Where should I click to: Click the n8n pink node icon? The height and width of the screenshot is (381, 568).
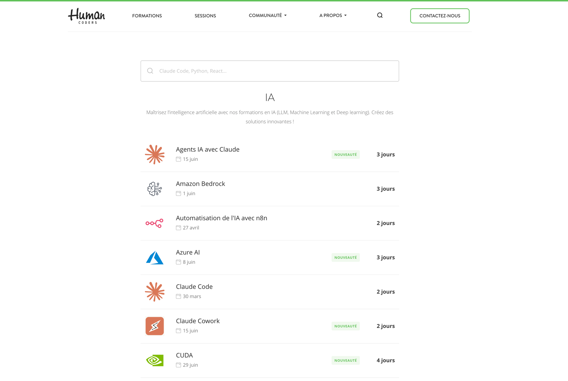coord(154,223)
